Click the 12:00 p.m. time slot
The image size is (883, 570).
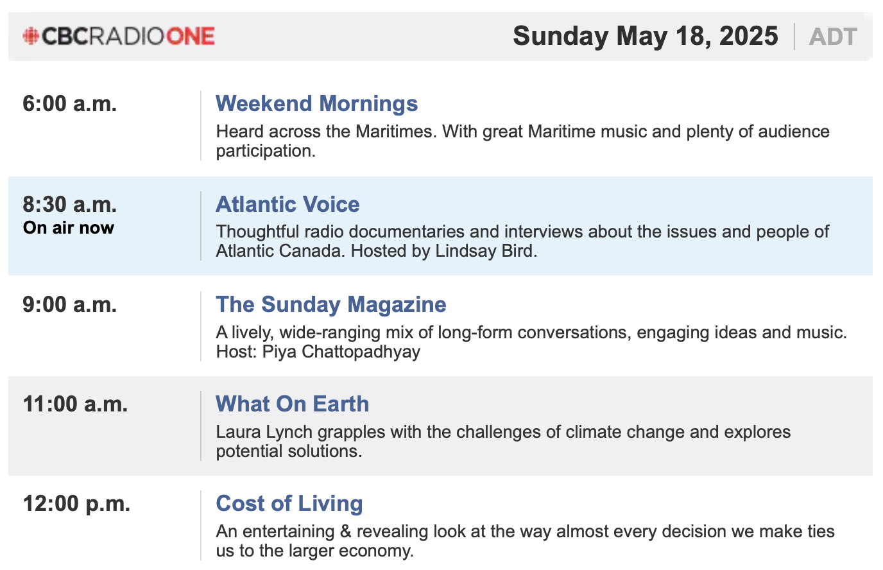click(76, 503)
